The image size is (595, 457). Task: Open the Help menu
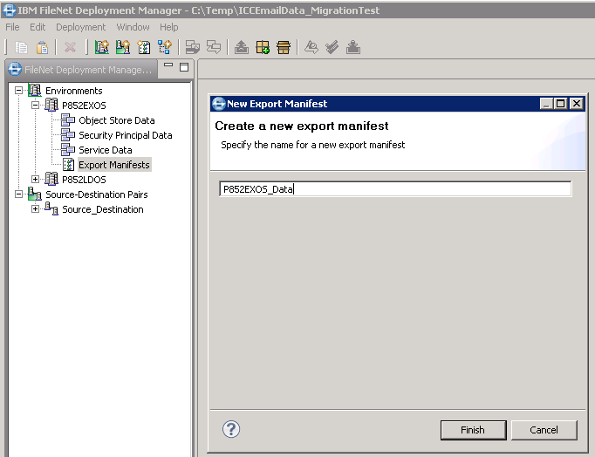[169, 27]
